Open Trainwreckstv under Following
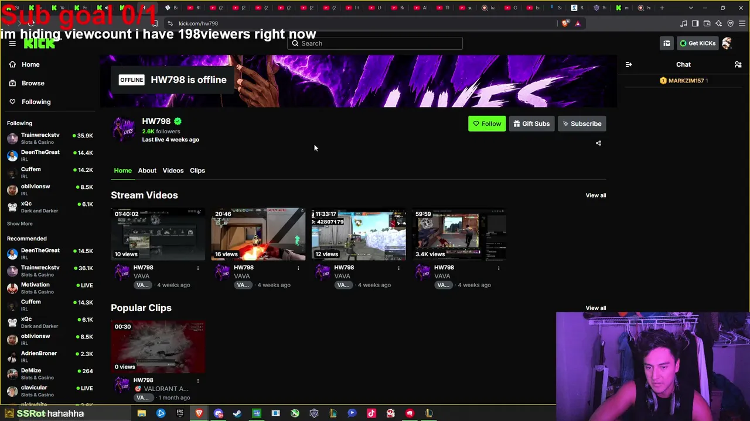Screen dimensions: 750x421 [50, 138]
